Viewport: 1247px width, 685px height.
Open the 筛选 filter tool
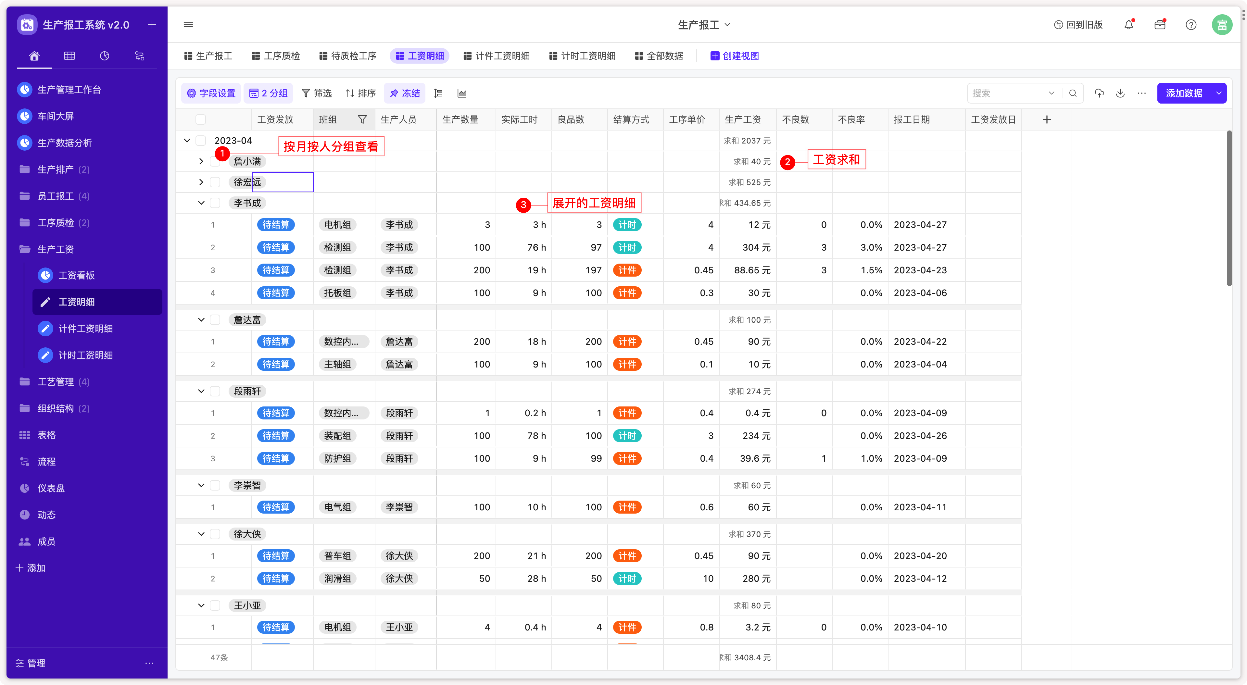[x=317, y=93]
